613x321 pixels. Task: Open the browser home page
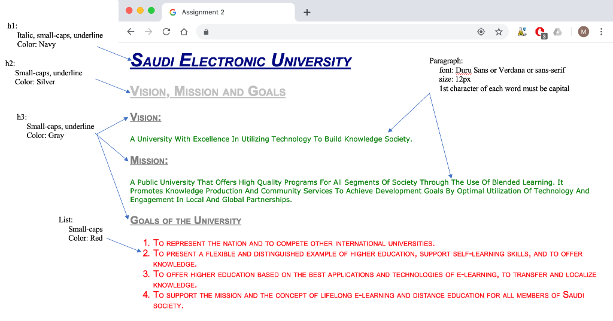(x=184, y=32)
